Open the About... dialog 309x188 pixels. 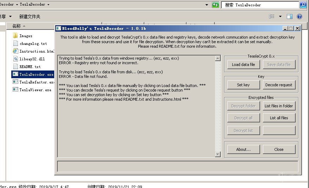[x=244, y=149]
